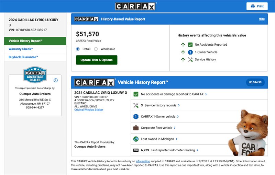Click 6,239 odometer value
This screenshot has height=175, width=275.
(x=145, y=150)
